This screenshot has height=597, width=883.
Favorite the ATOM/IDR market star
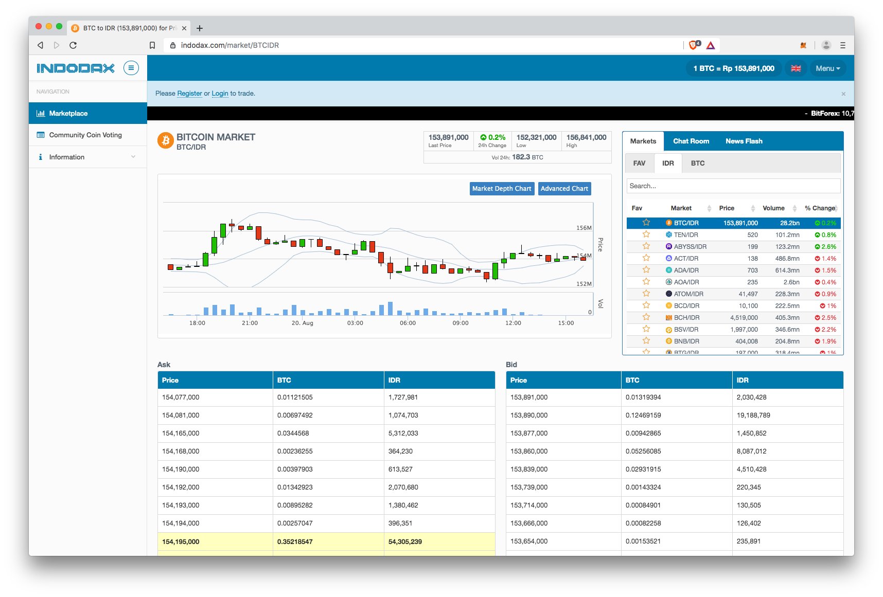(646, 294)
